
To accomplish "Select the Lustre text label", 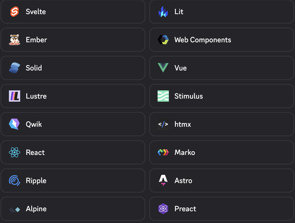I will tap(36, 96).
